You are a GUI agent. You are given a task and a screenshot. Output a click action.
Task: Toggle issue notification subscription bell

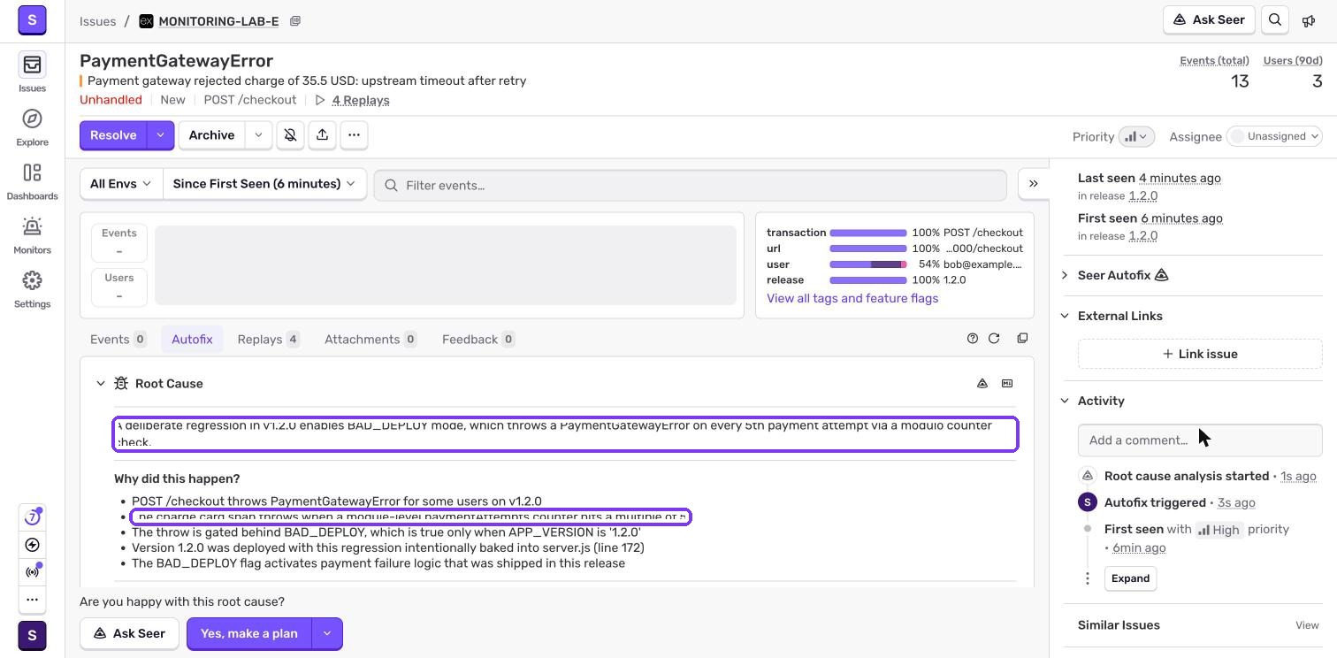[x=290, y=135]
